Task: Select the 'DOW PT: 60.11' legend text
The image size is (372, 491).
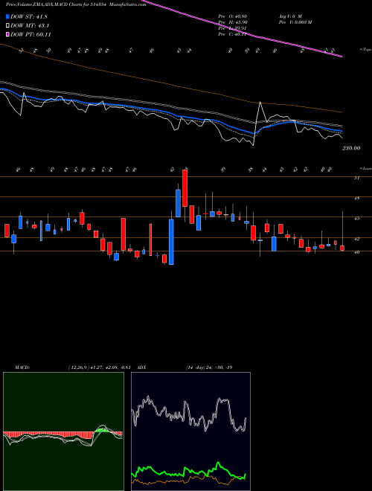Action: coord(31,34)
